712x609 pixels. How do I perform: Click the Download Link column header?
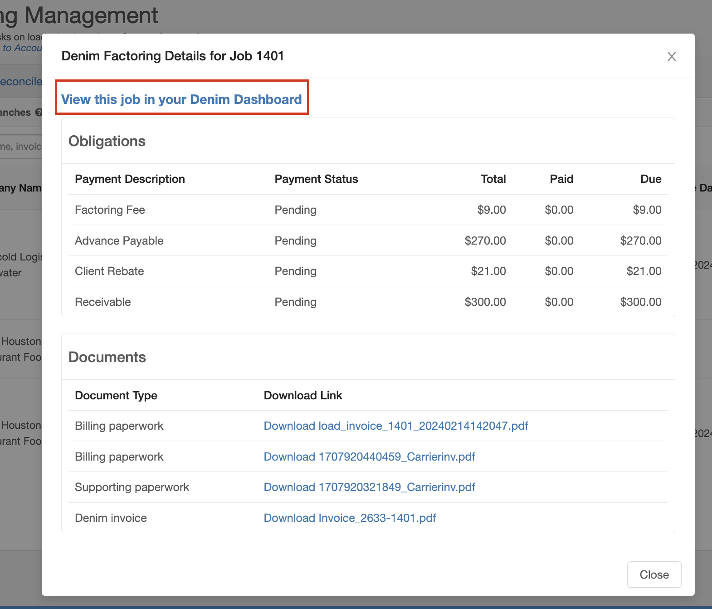point(303,395)
